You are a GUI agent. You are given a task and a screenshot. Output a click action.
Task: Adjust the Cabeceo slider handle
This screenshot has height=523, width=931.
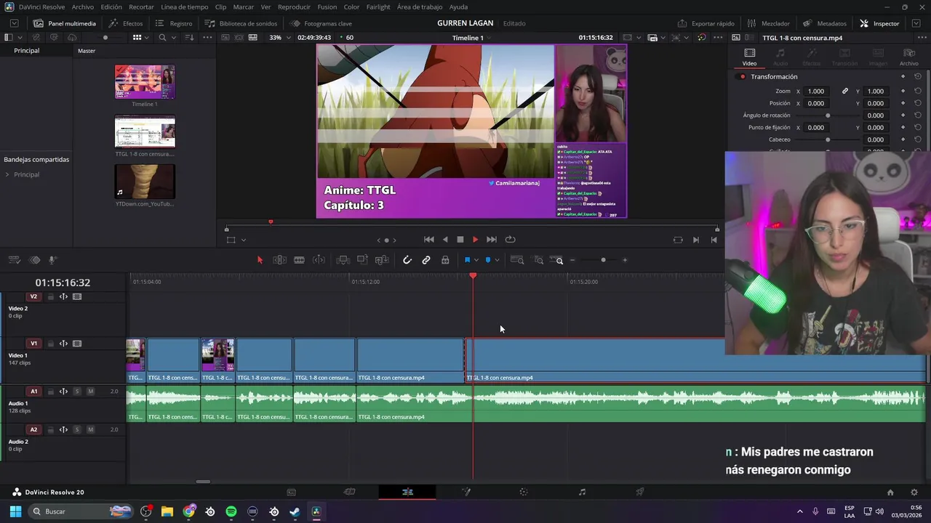[828, 139]
